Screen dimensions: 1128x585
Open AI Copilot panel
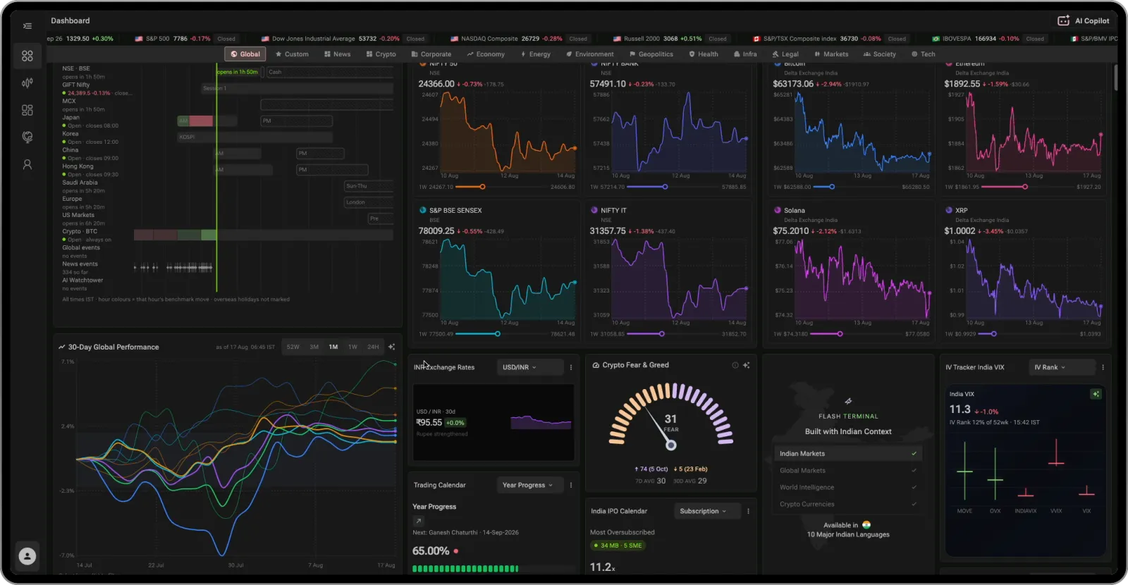pyautogui.click(x=1084, y=20)
